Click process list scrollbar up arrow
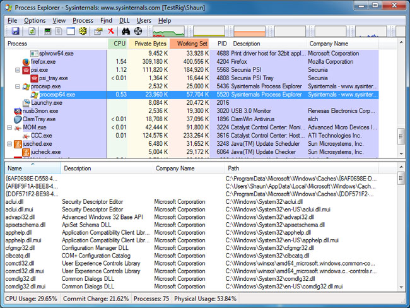This screenshot has width=410, height=308. [x=401, y=42]
